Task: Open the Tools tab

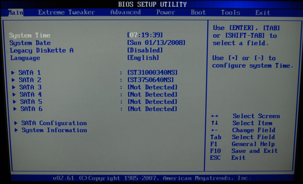Action: click(x=231, y=13)
